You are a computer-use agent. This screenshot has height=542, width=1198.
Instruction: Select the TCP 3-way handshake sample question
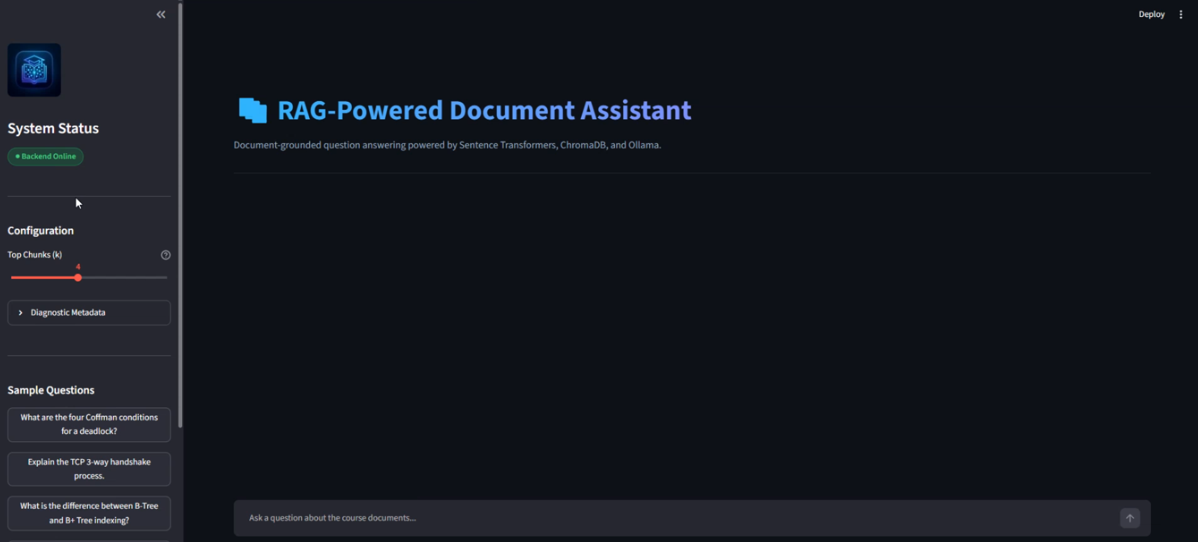89,469
